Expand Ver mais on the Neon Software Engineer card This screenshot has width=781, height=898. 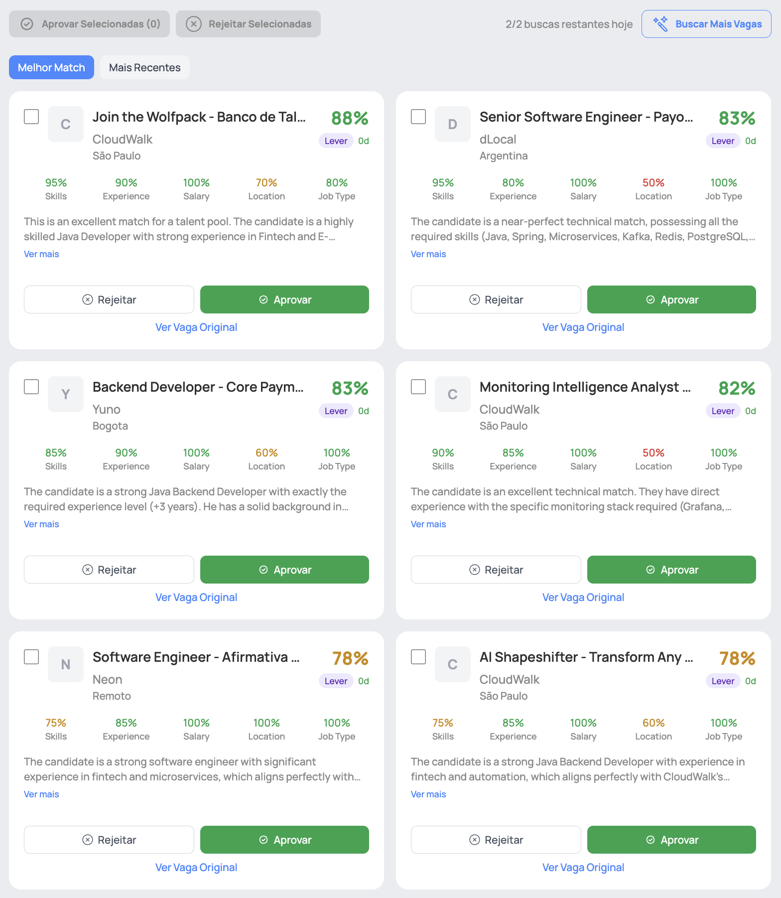pos(41,794)
